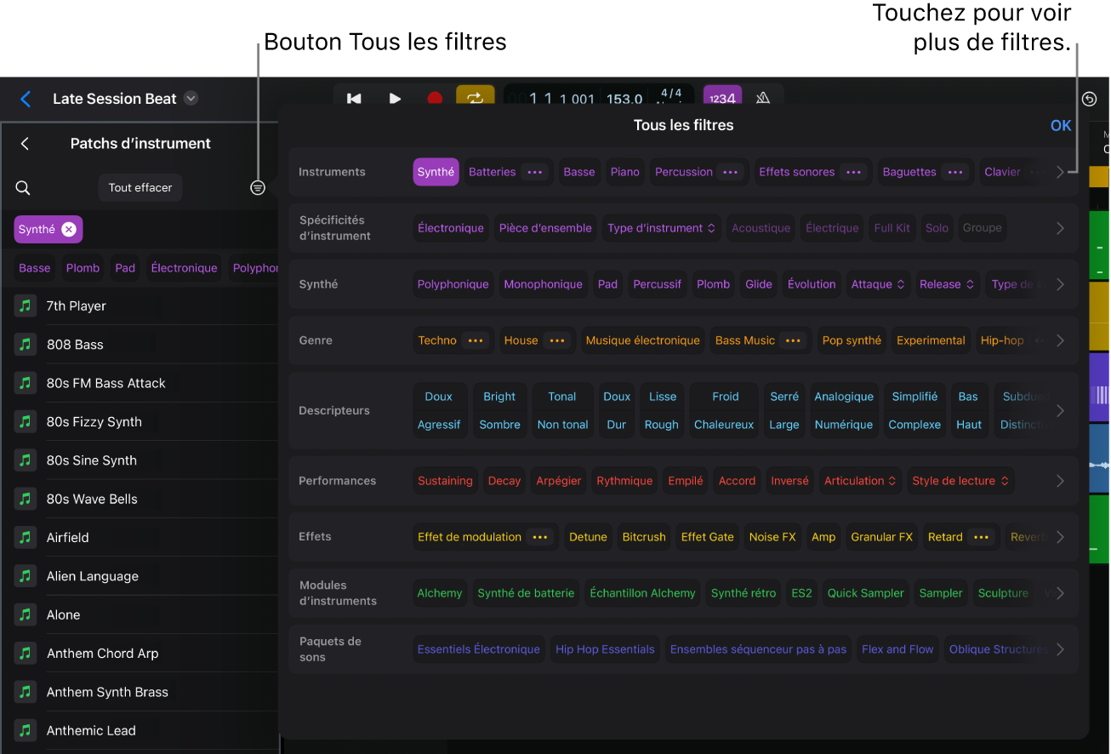This screenshot has height=754, width=1111.
Task: Click the search magnifier icon
Action: click(23, 188)
